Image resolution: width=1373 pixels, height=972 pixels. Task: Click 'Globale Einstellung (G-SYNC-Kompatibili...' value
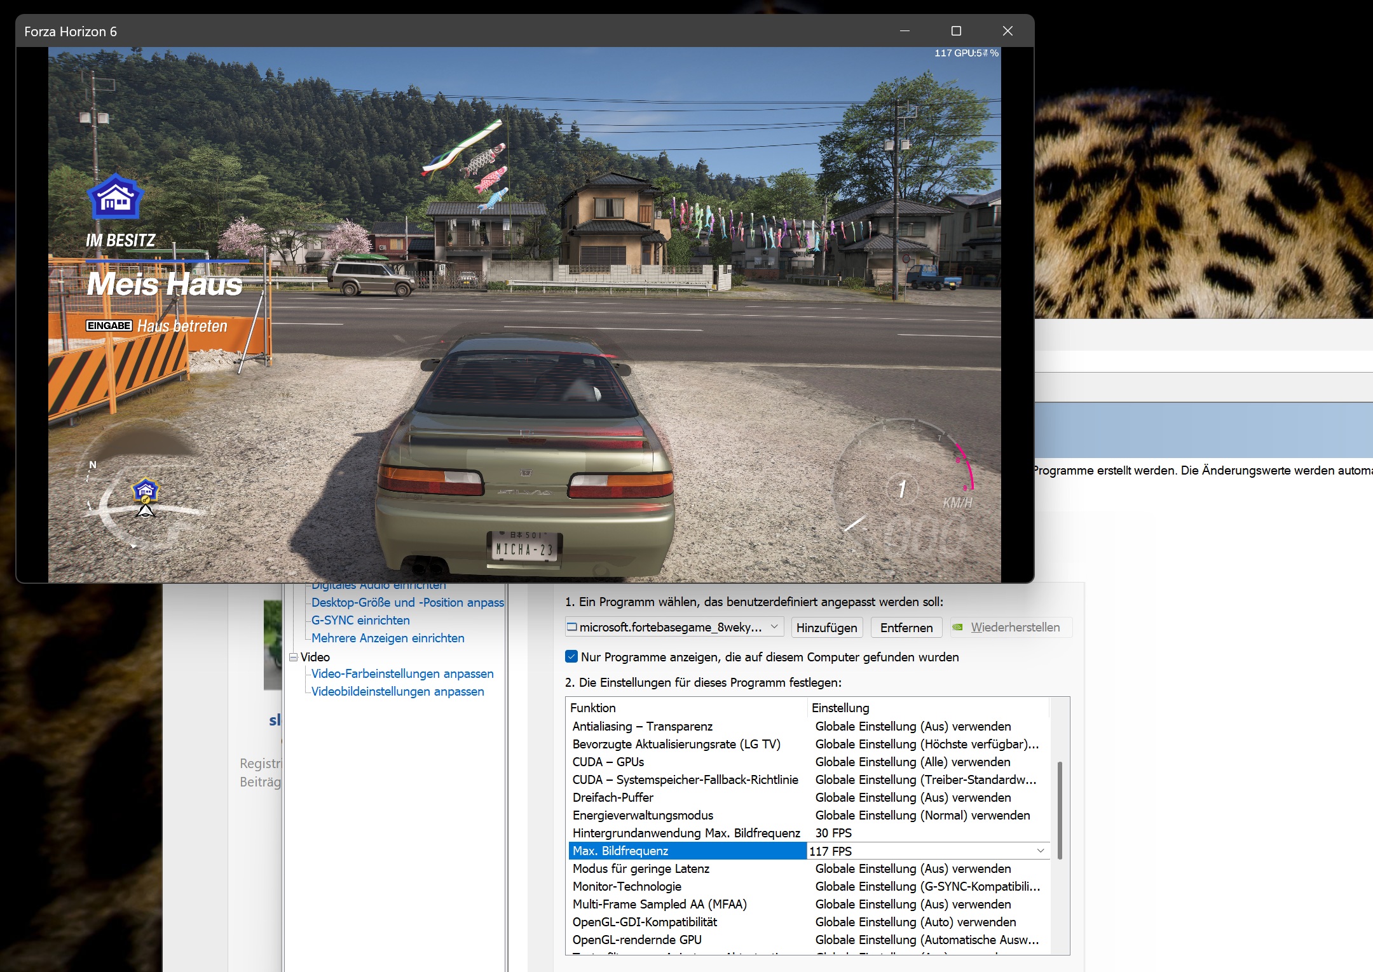[927, 886]
